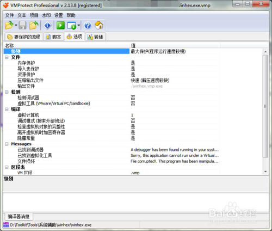Click the 'Sorry, this application' message value

click(175, 155)
